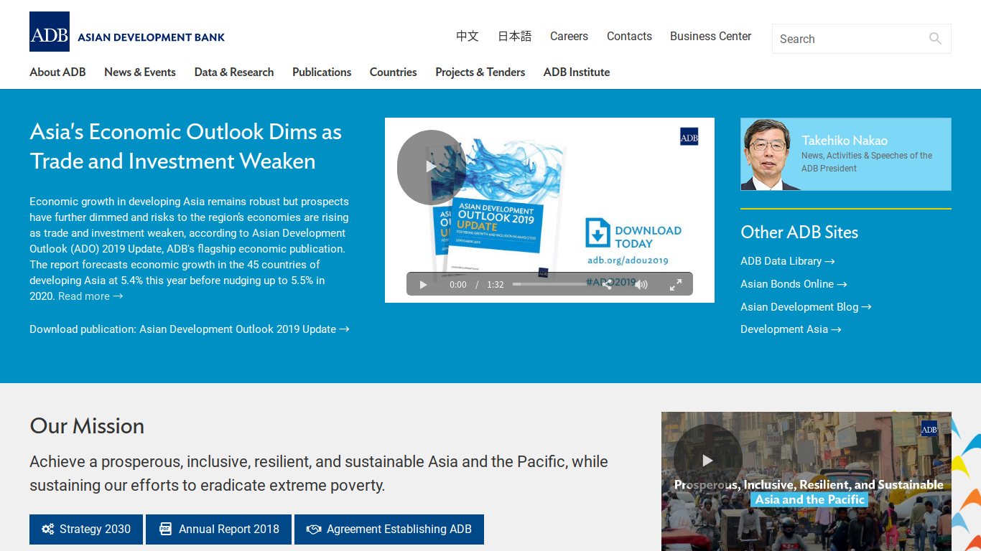Click the ADB badge on the mission video
This screenshot has width=981, height=551.
(929, 428)
